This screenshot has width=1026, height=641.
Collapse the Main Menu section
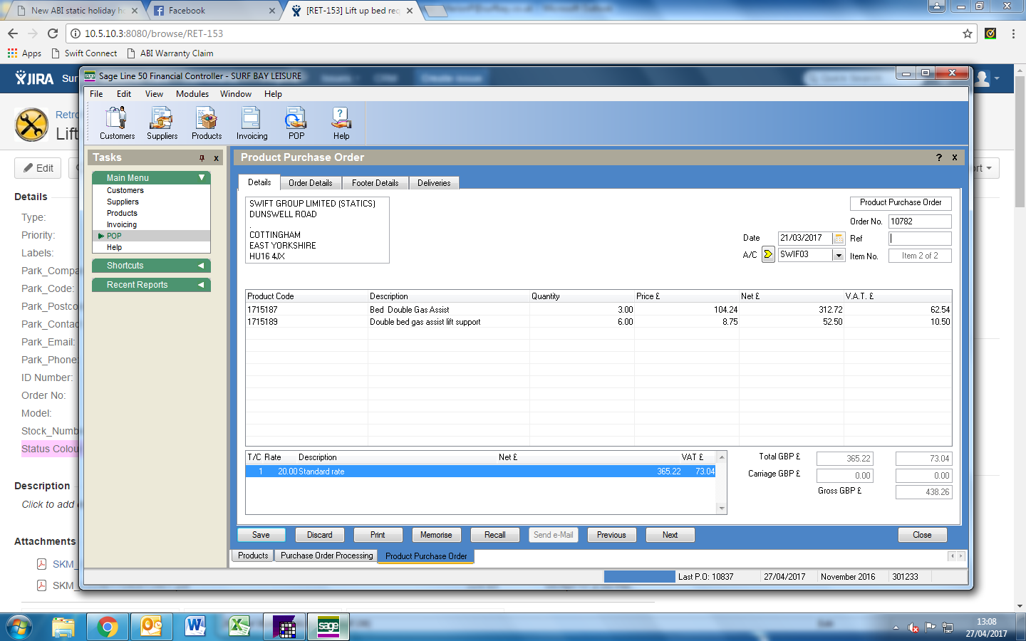202,177
